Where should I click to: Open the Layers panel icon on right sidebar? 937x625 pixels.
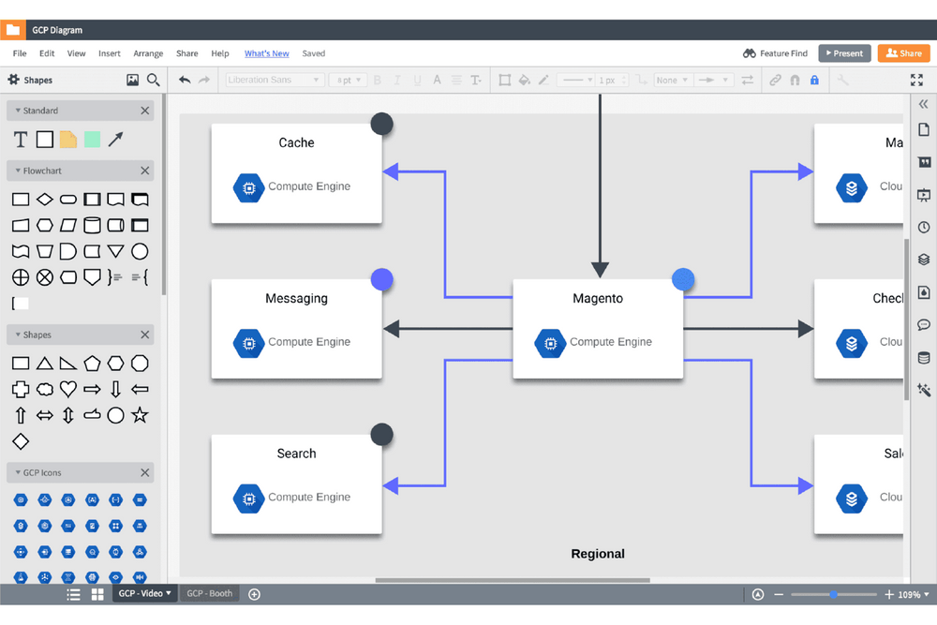coord(923,260)
